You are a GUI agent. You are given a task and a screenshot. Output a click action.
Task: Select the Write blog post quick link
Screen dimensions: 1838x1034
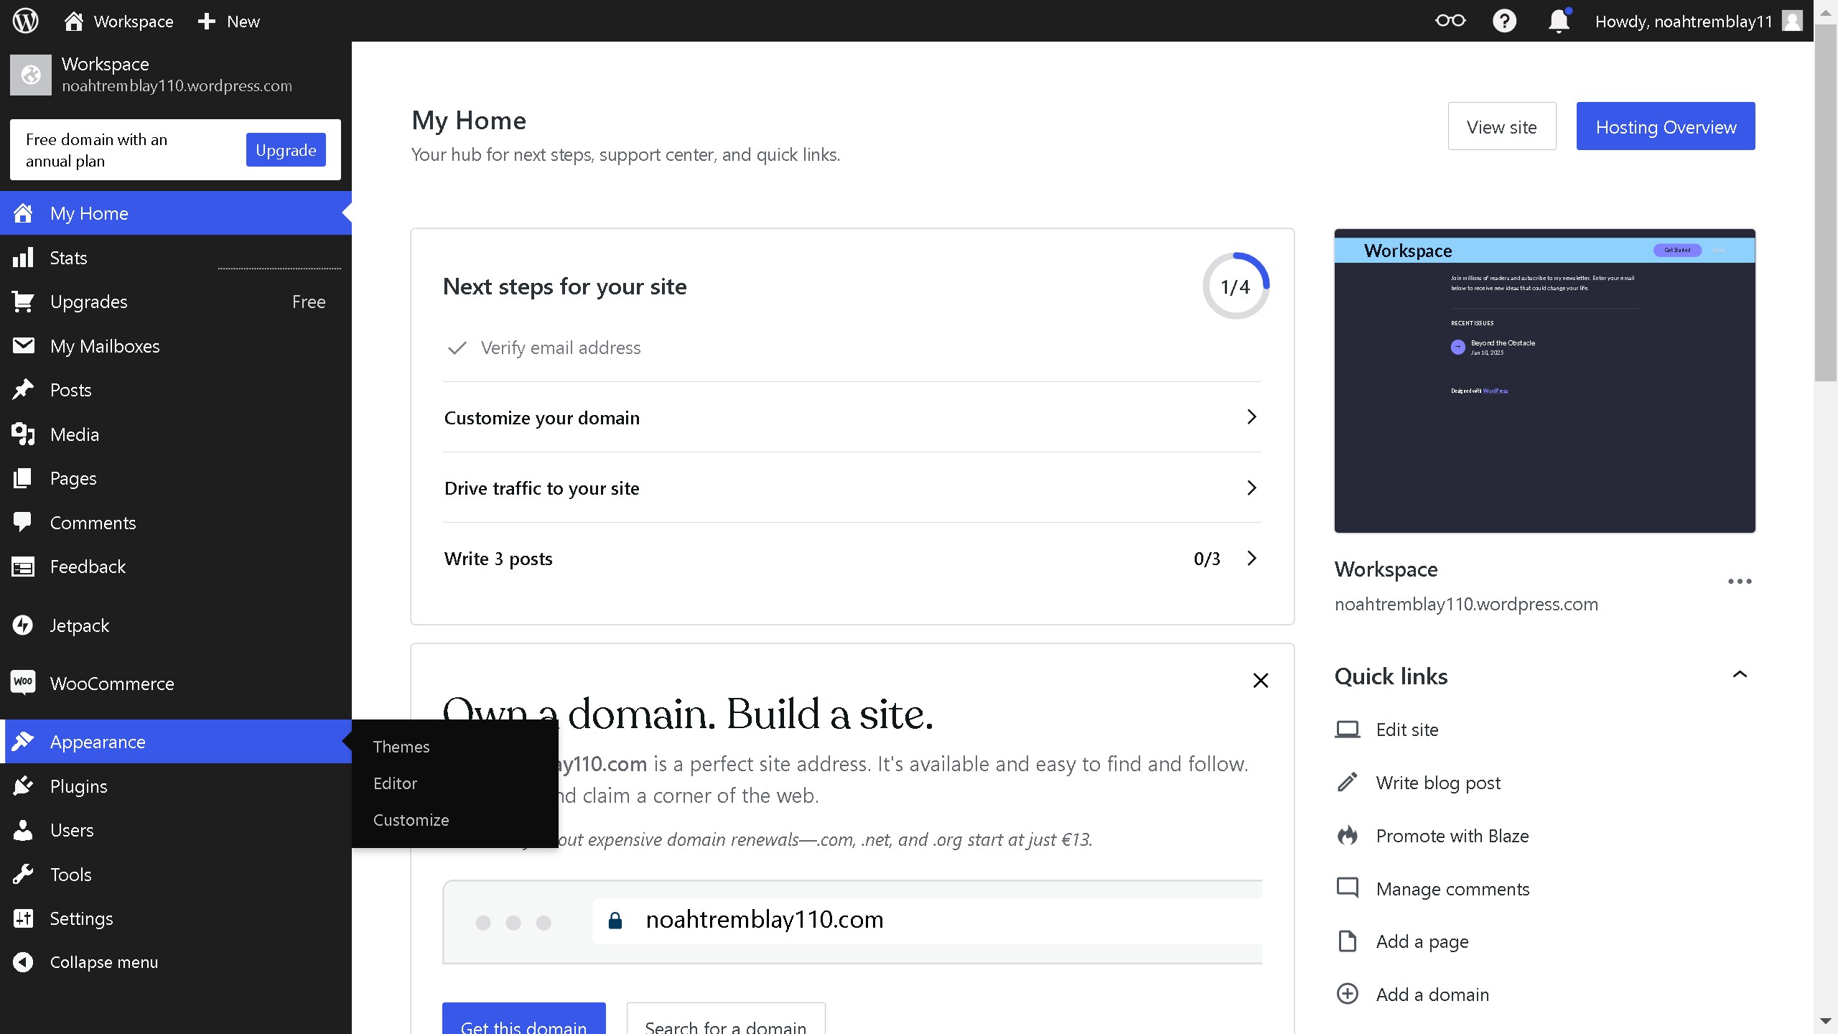(x=1437, y=783)
